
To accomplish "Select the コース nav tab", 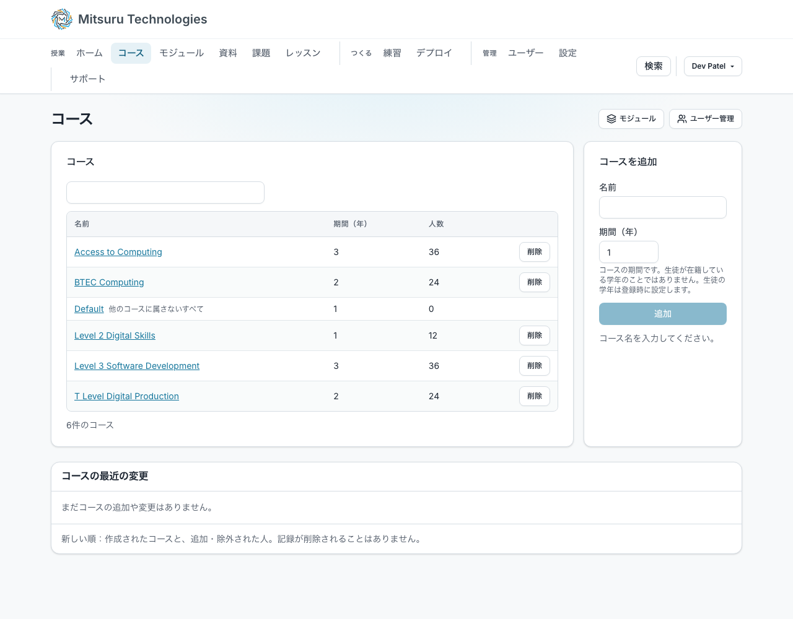I will tap(131, 53).
